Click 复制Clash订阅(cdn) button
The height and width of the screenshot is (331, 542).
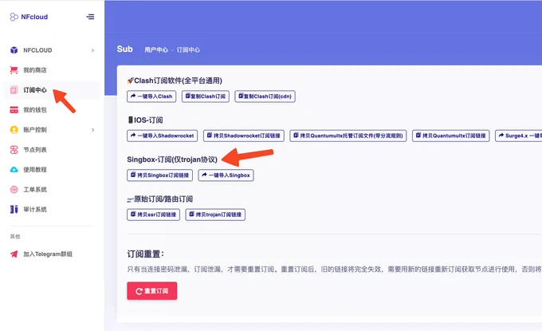[x=265, y=97]
